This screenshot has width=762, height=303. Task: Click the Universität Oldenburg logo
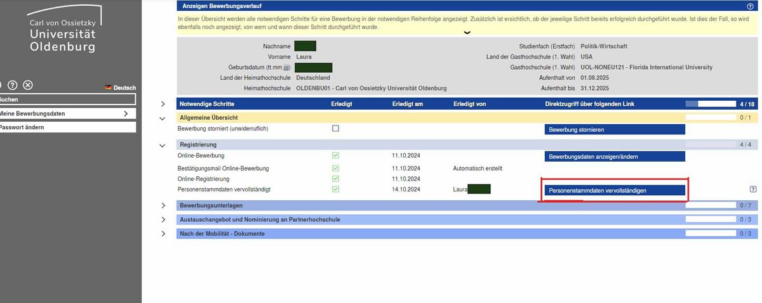(62, 30)
